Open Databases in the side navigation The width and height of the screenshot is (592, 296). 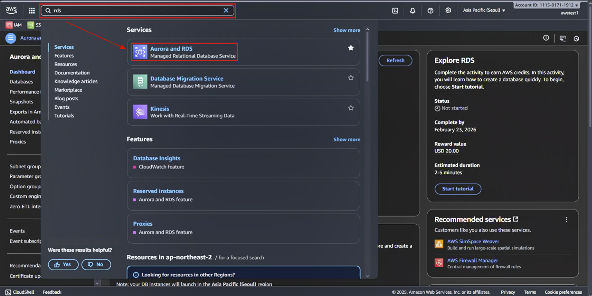22,82
